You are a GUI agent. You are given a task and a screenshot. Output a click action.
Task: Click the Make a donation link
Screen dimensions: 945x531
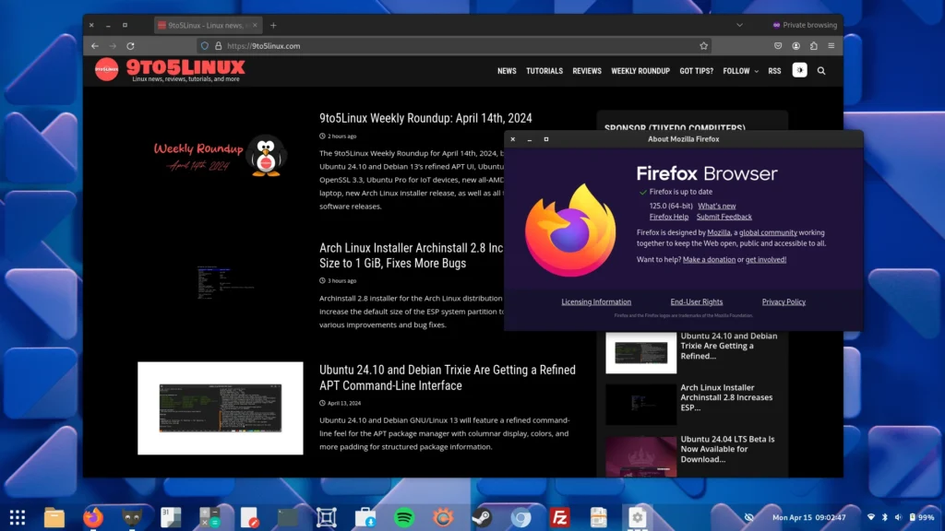(x=709, y=259)
